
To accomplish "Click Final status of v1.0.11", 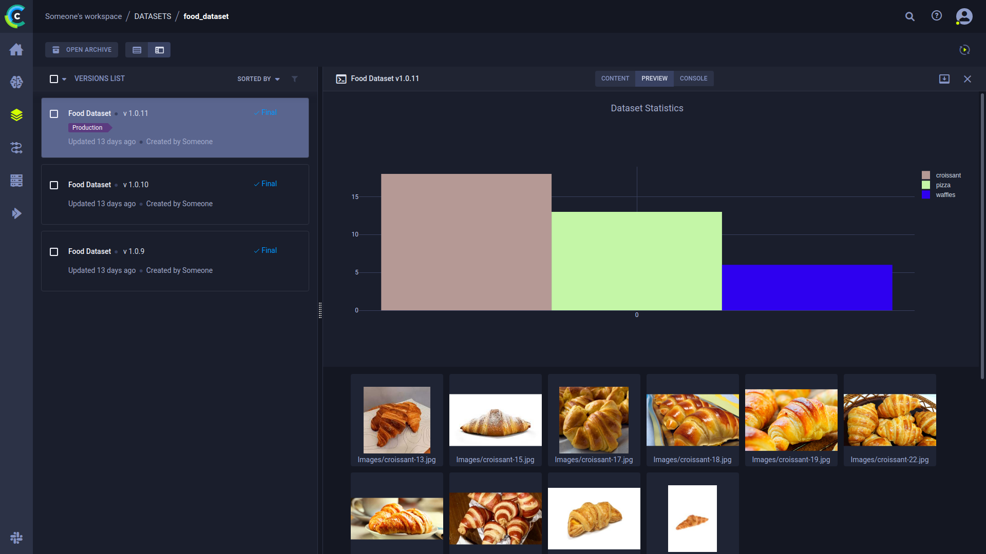I will (x=265, y=112).
